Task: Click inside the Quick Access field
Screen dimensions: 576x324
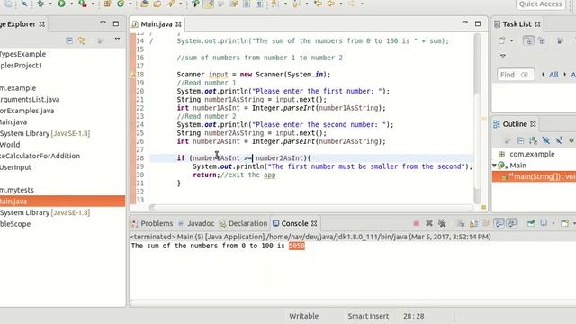Action: 540,4
